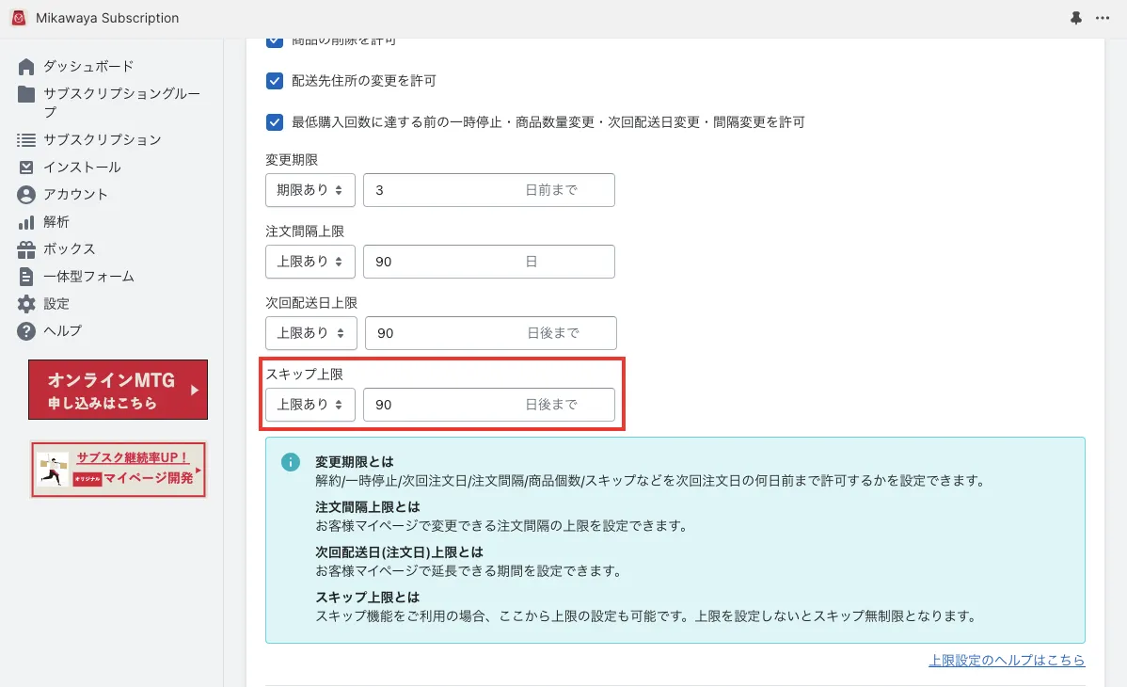Open スキップ上限 上限あり dropdown
The image size is (1127, 687).
pyautogui.click(x=310, y=405)
